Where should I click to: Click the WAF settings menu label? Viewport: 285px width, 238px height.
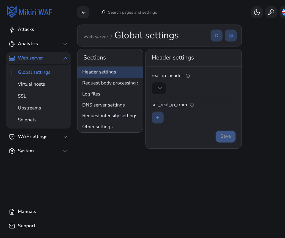click(33, 137)
